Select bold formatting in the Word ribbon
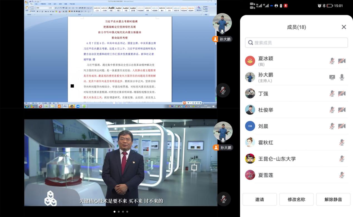Screen dimensions: 353x217 coord(38,11)
